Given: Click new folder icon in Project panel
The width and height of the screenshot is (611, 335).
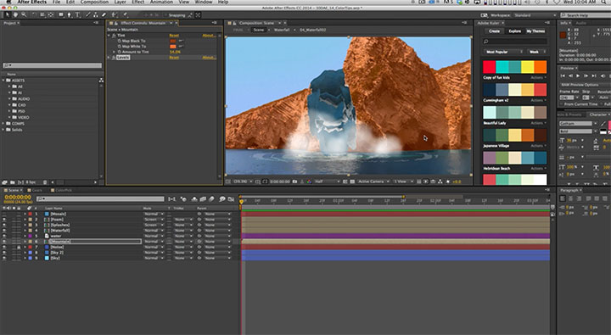Looking at the screenshot, I should (13, 182).
